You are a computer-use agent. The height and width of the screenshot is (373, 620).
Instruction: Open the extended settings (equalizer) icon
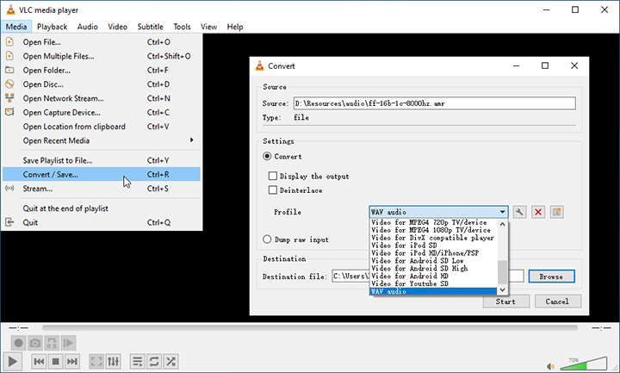click(x=114, y=361)
